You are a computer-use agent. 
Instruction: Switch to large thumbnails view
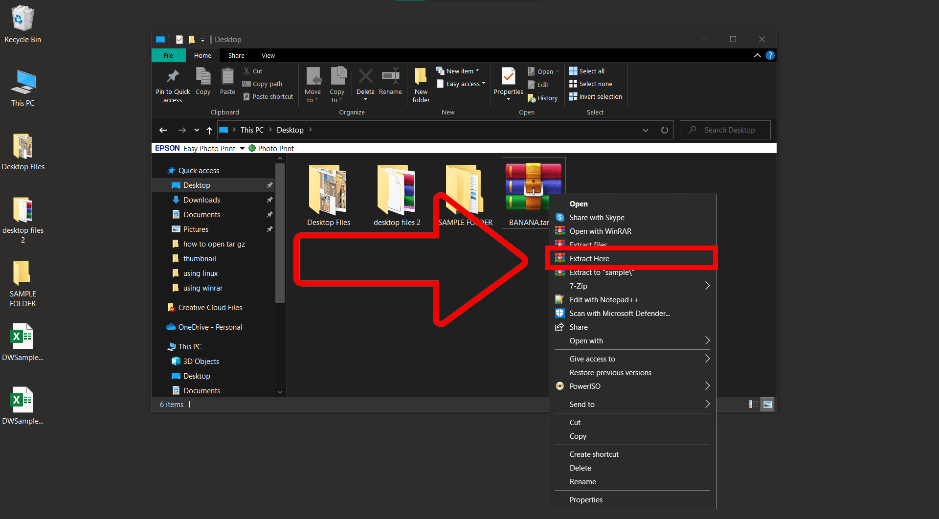click(767, 404)
